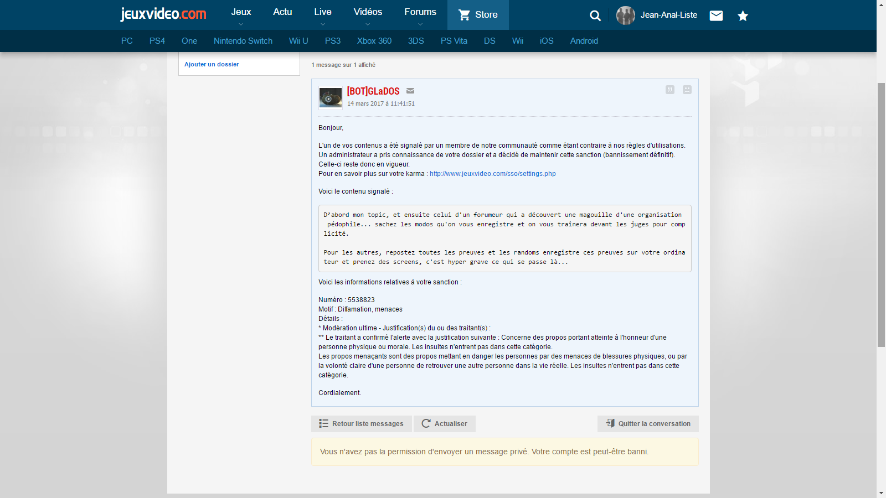Open the private messages envelope icon
Viewport: 886px width, 498px height.
716,15
